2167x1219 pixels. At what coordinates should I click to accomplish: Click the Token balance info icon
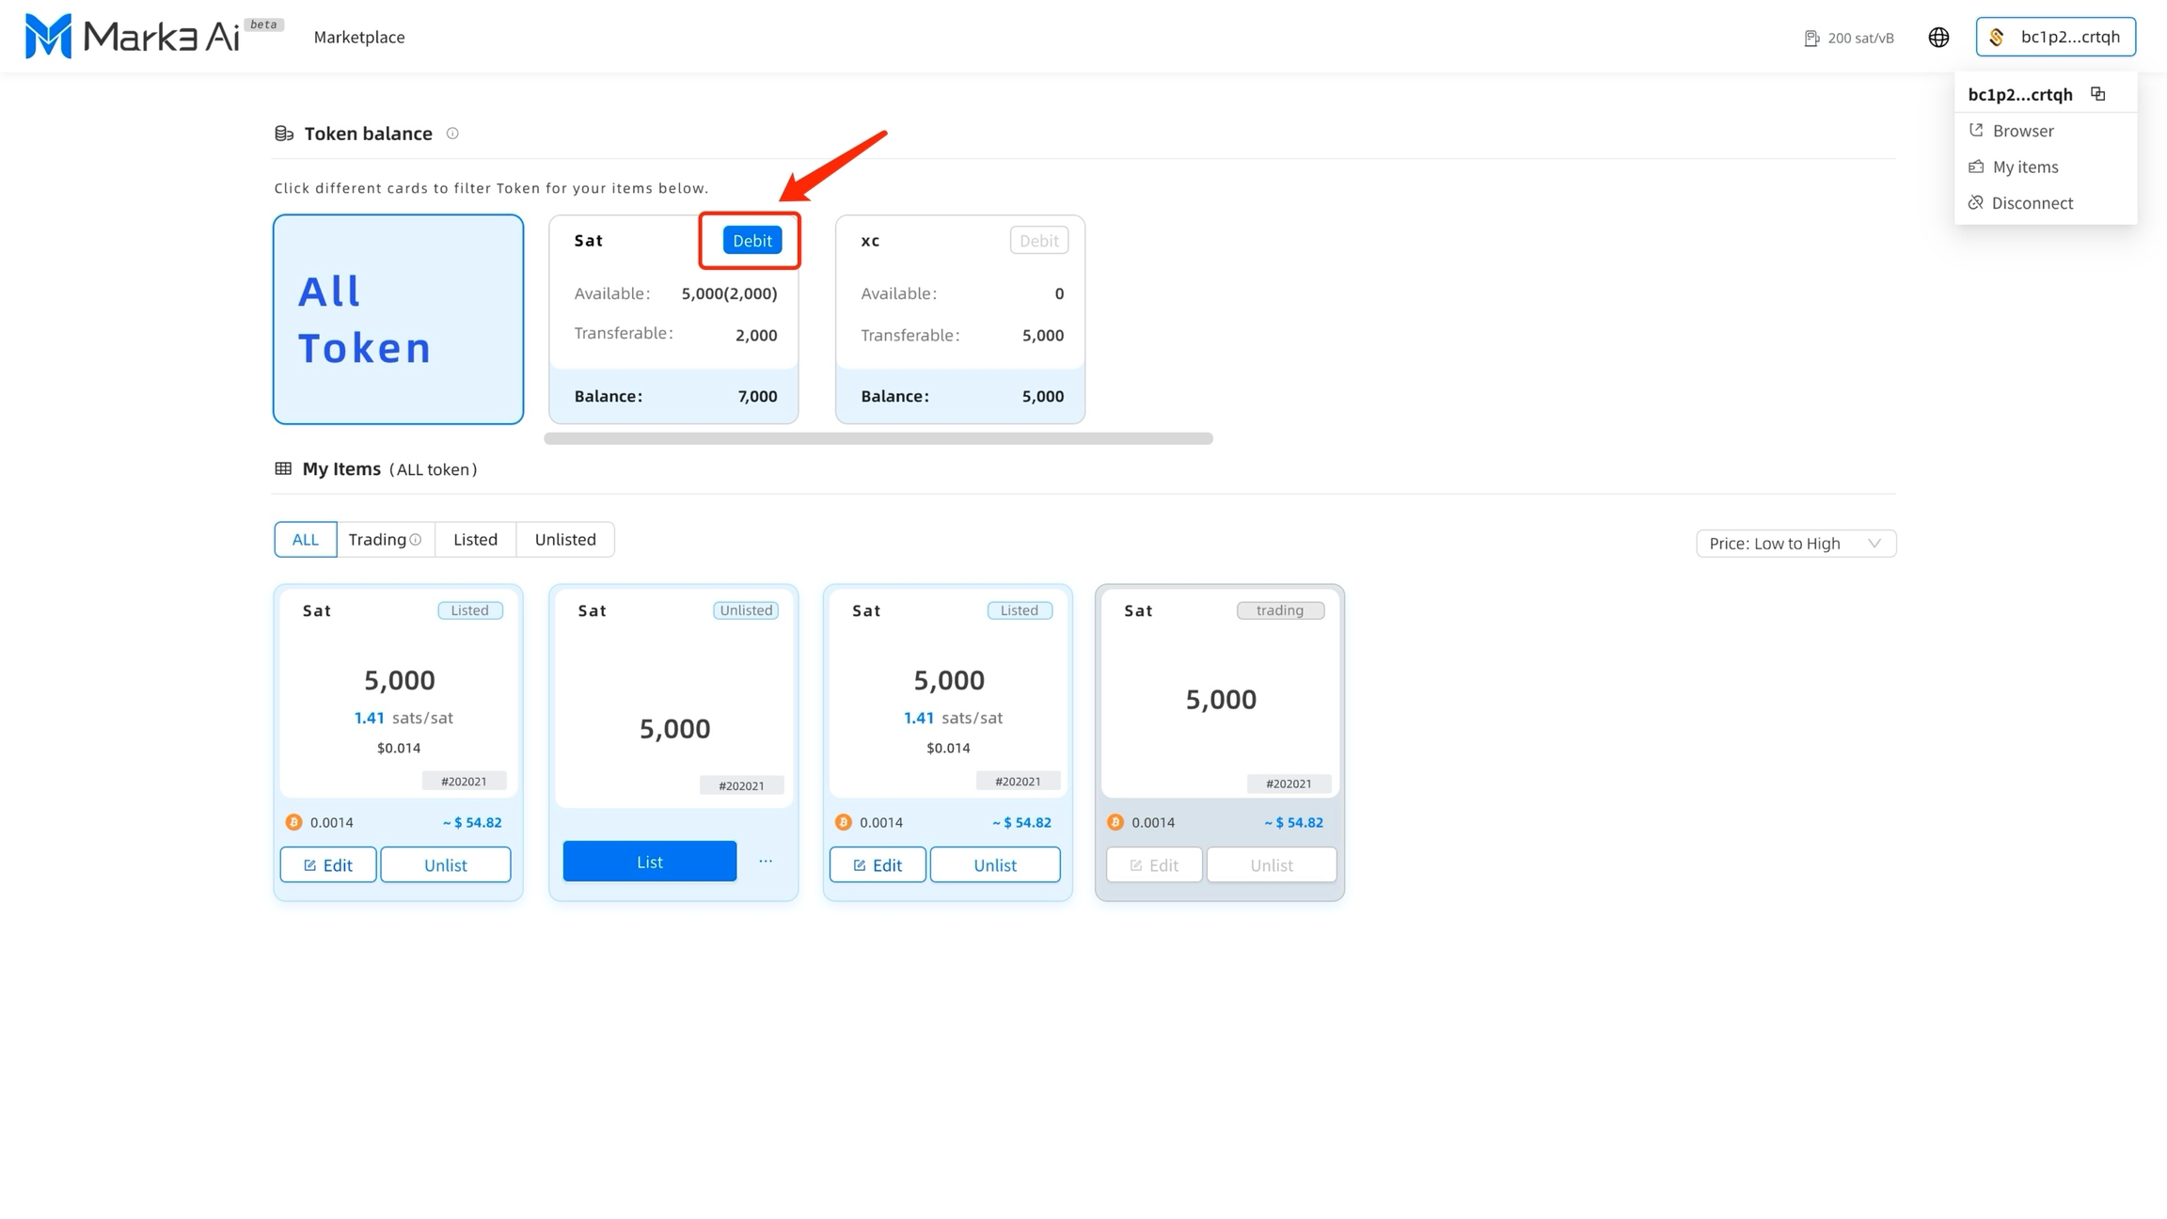tap(452, 134)
